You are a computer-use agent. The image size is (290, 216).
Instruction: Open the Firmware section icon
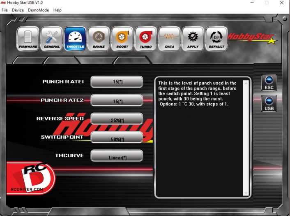[28, 39]
